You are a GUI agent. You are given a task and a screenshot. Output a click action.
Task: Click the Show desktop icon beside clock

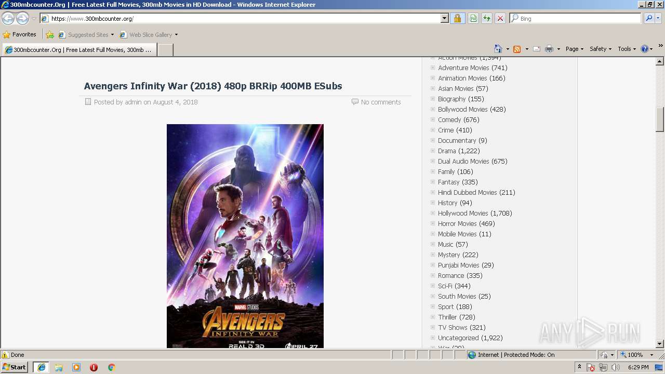pos(660,367)
